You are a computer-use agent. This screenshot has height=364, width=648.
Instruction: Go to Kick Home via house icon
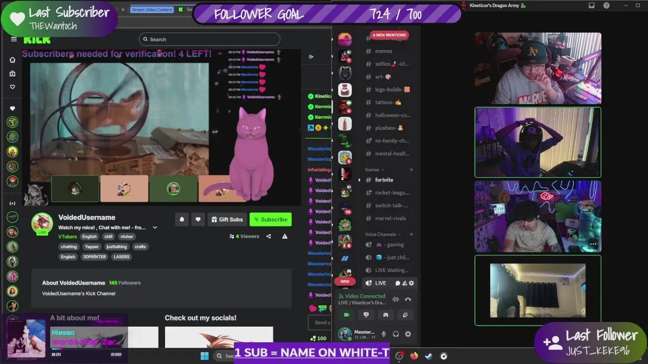point(13,60)
